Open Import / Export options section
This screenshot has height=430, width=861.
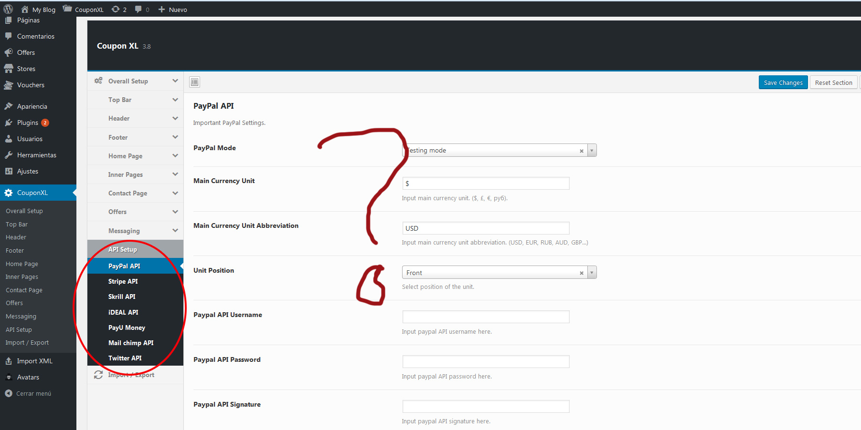(x=136, y=375)
